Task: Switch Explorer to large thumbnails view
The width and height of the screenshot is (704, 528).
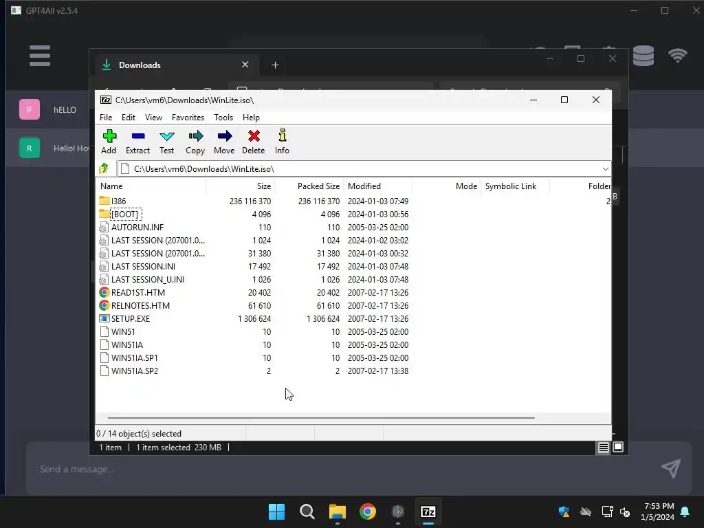Action: tap(618, 447)
